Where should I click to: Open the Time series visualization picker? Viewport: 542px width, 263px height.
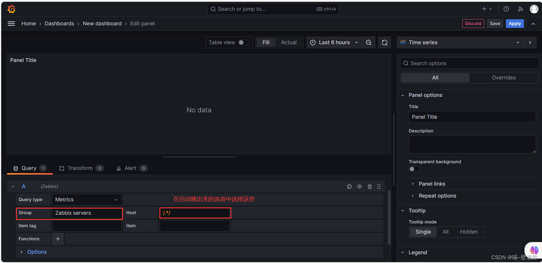(460, 42)
